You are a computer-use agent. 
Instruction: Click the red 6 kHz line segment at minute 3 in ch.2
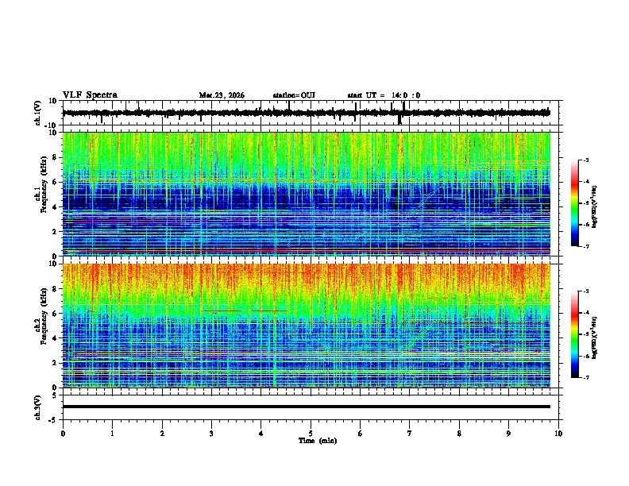coord(222,310)
